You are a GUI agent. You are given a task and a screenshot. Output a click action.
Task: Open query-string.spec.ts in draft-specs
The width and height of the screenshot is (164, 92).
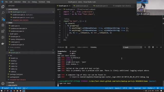[x=18, y=39]
